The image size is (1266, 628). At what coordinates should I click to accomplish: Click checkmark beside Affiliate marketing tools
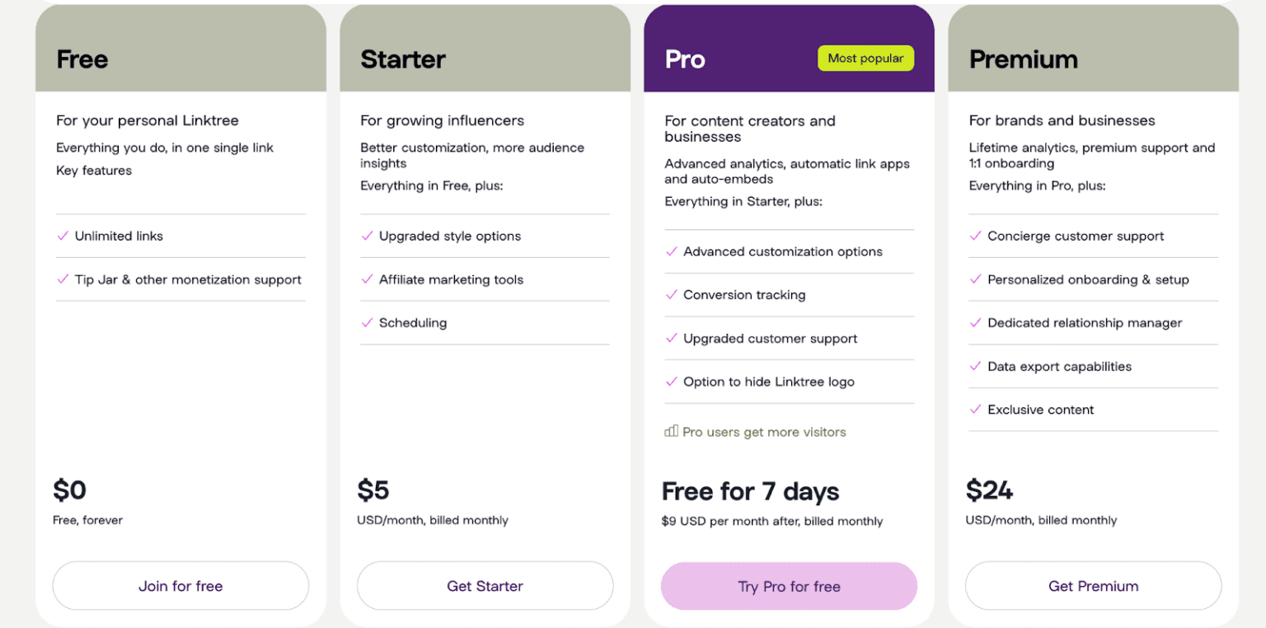[367, 279]
